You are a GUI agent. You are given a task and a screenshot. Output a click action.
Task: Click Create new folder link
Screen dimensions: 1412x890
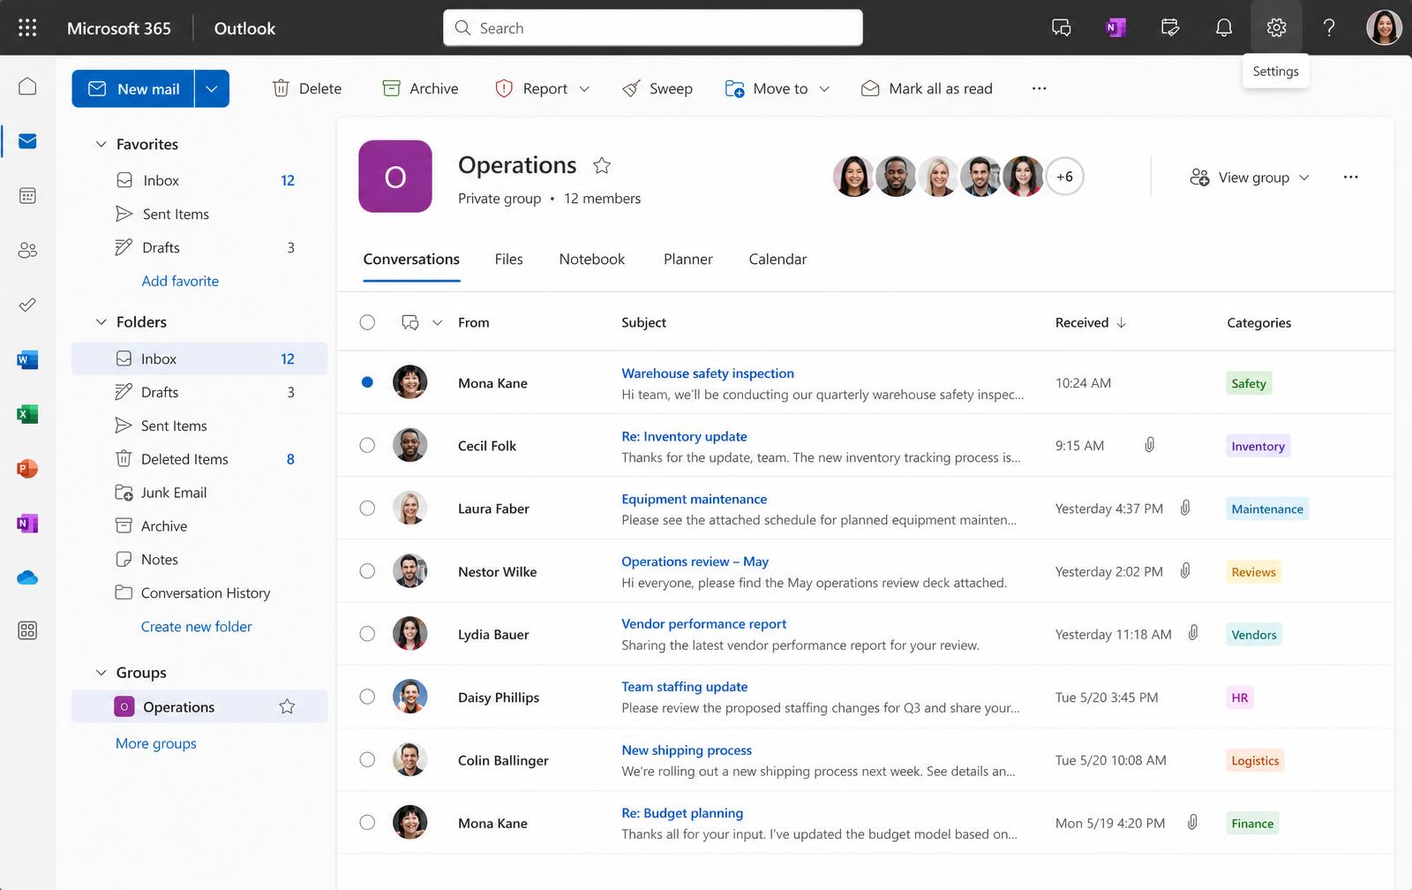click(x=196, y=626)
